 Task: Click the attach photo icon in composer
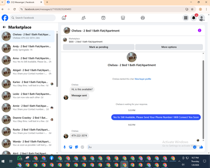pos(71,147)
